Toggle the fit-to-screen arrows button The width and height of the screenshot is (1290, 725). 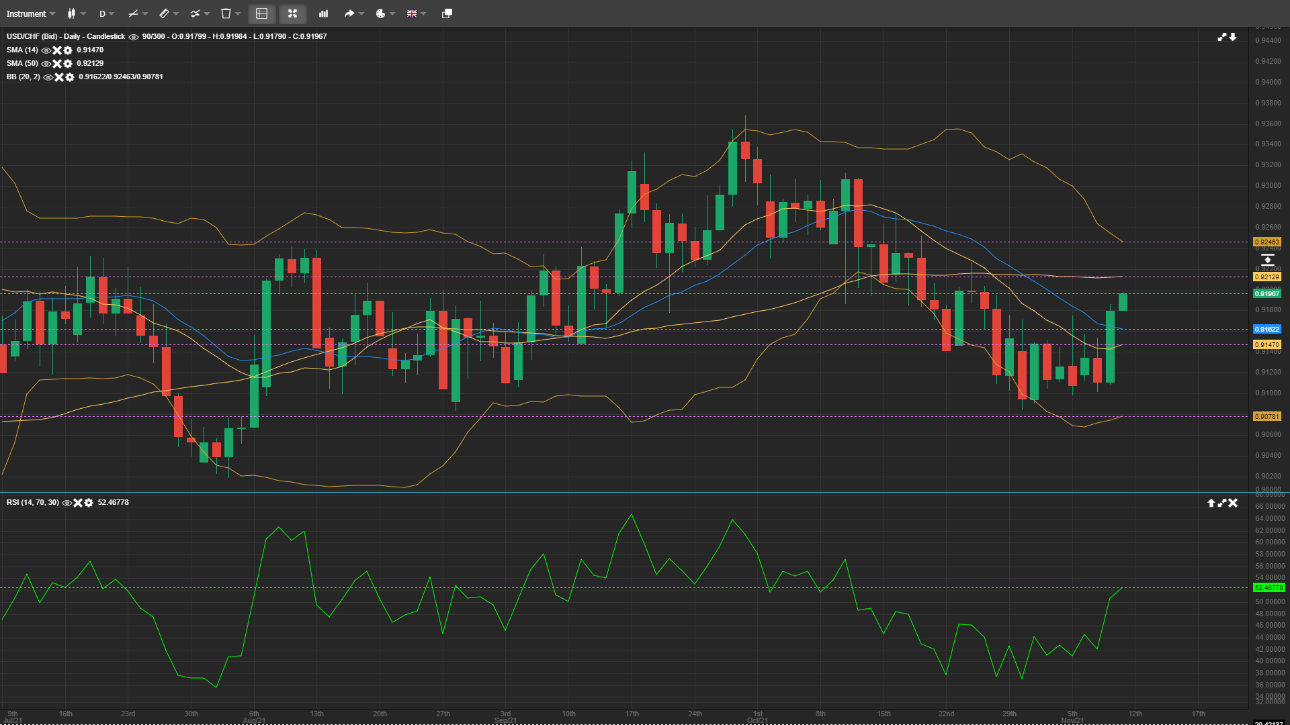[292, 13]
